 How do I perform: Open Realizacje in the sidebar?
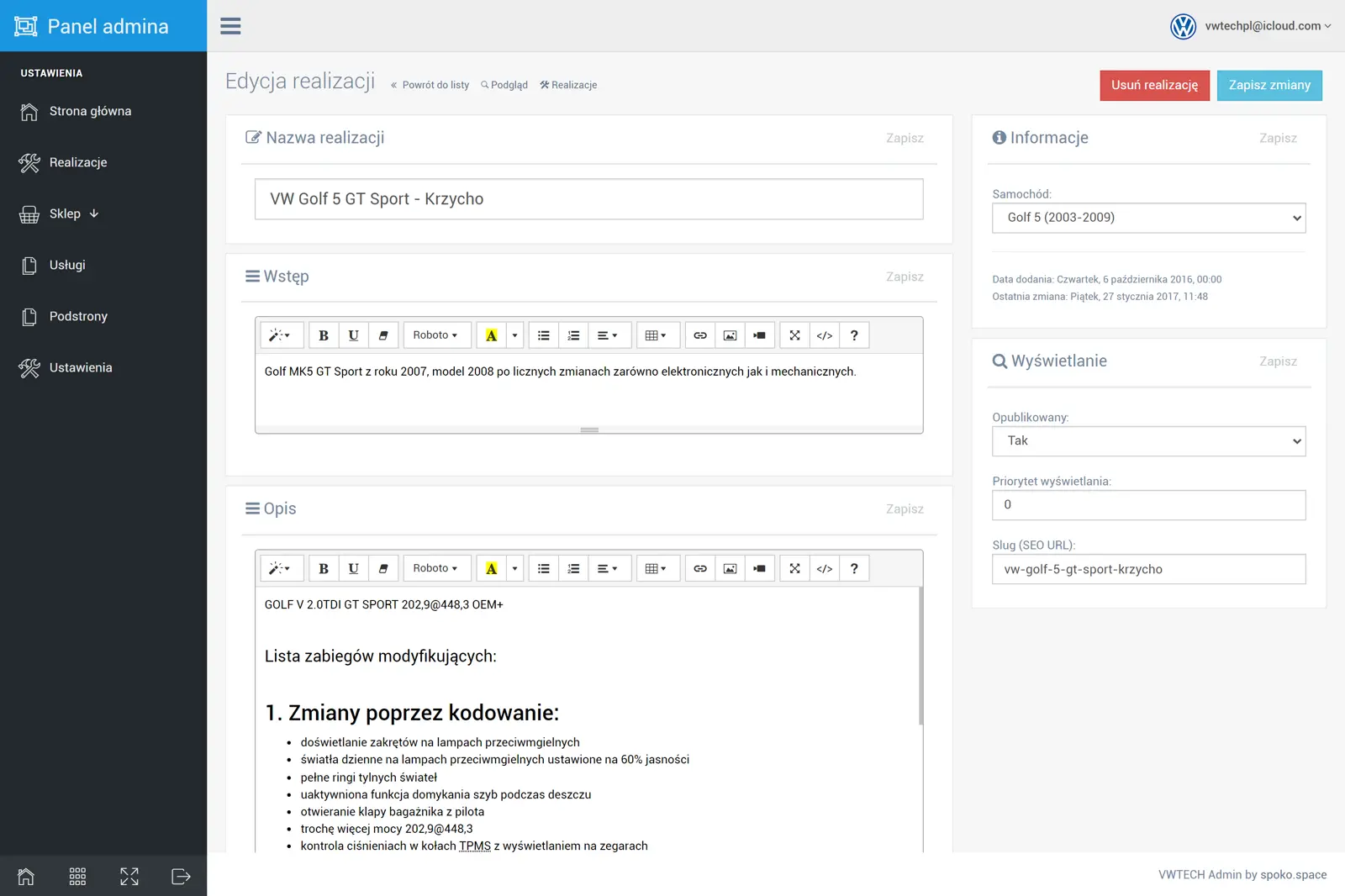tap(78, 162)
